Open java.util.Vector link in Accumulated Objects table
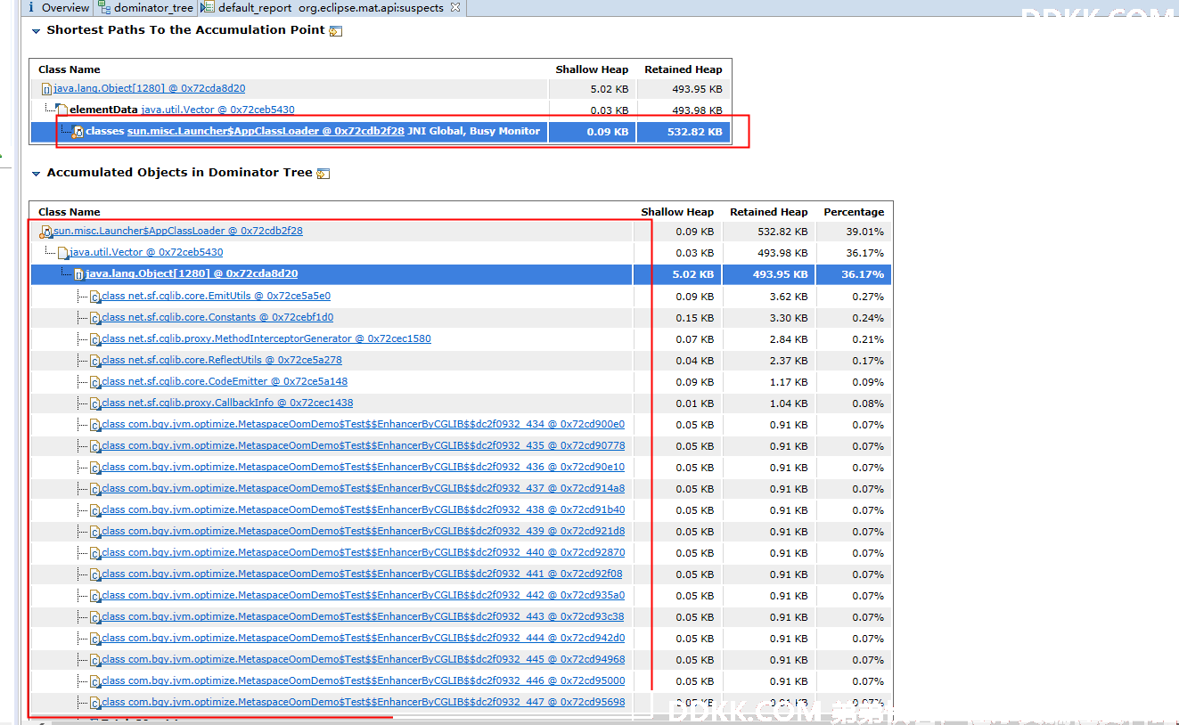This screenshot has height=725, width=1179. tap(146, 252)
